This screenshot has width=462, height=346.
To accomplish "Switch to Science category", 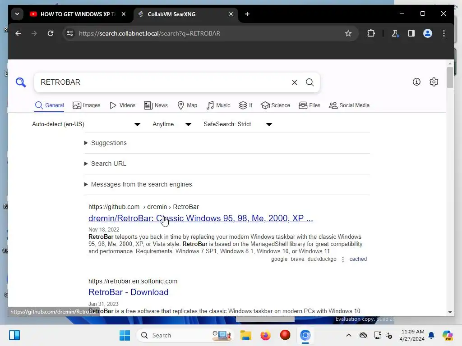I will pyautogui.click(x=276, y=105).
